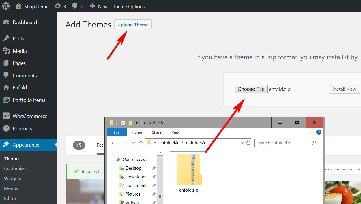Open Share ribbon tab in Explorer

[x=157, y=132]
